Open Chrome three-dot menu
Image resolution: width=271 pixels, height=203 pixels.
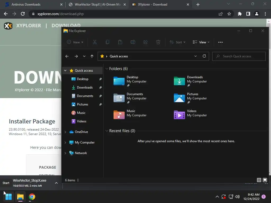[x=265, y=14]
